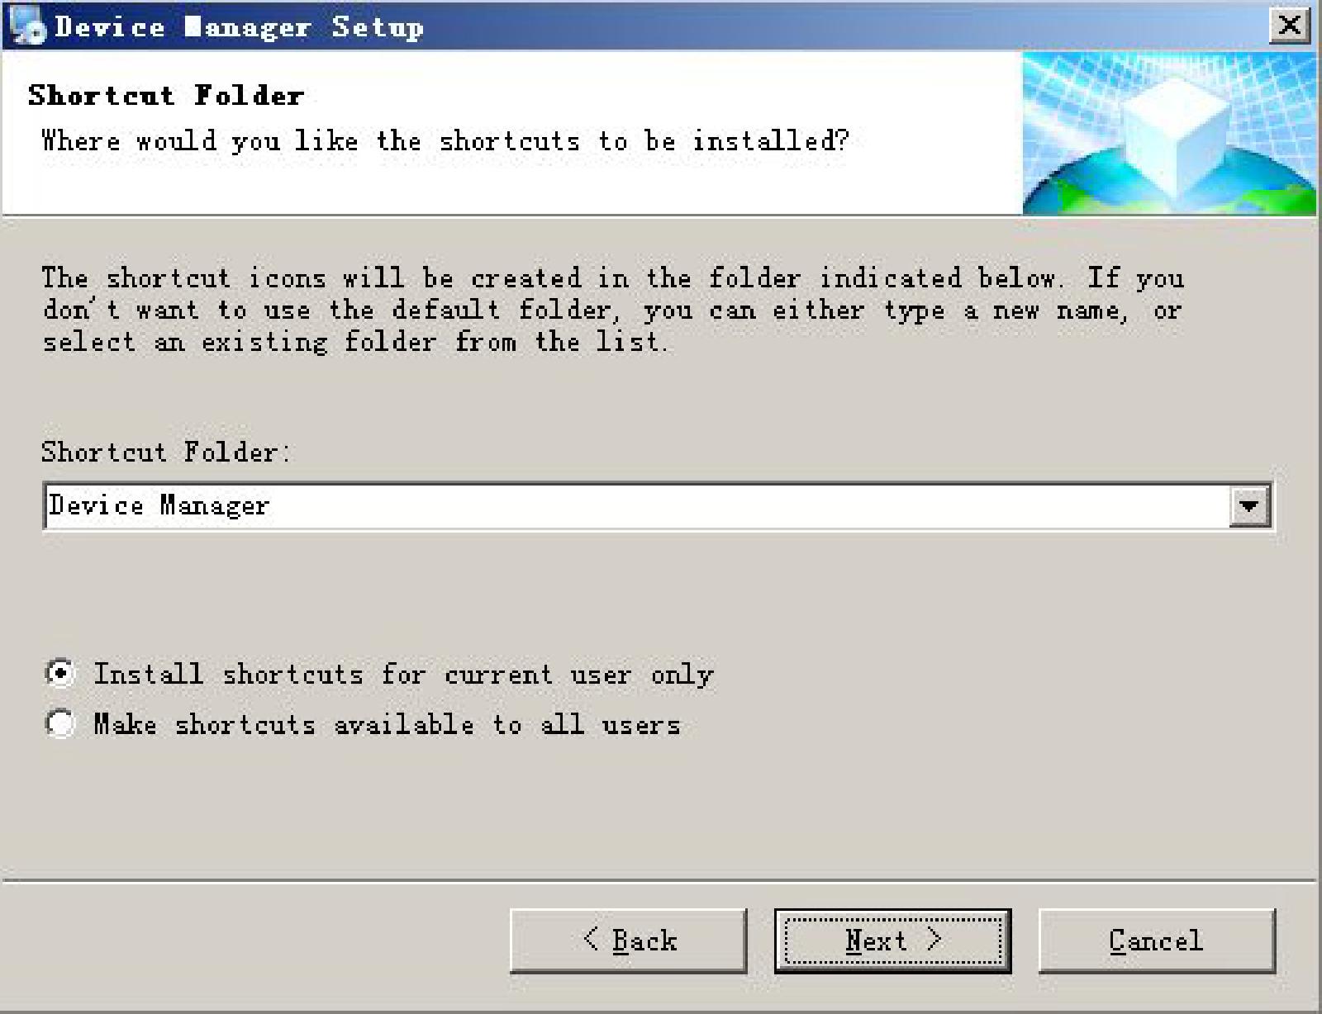
Task: Close the Device Manager Setup window
Action: coord(1289,26)
